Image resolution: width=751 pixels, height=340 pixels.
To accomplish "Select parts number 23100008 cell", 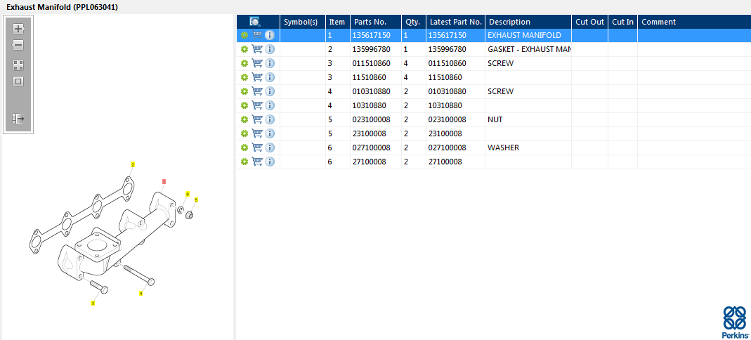I will pos(375,133).
